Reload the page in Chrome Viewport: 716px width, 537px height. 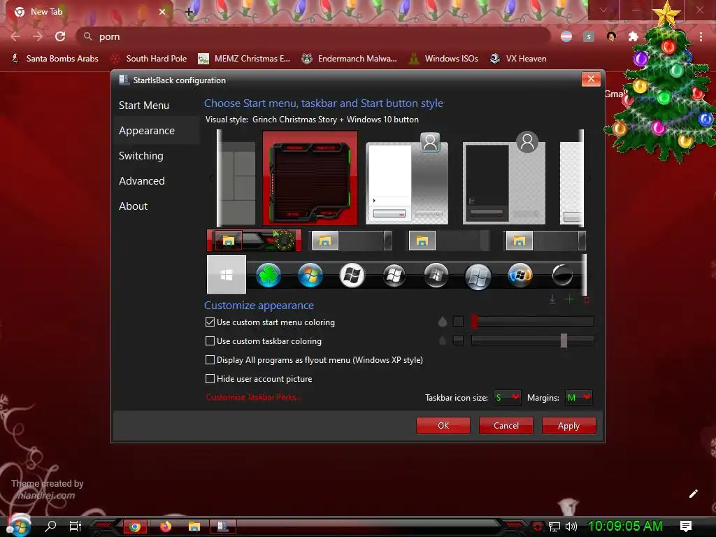pos(60,36)
